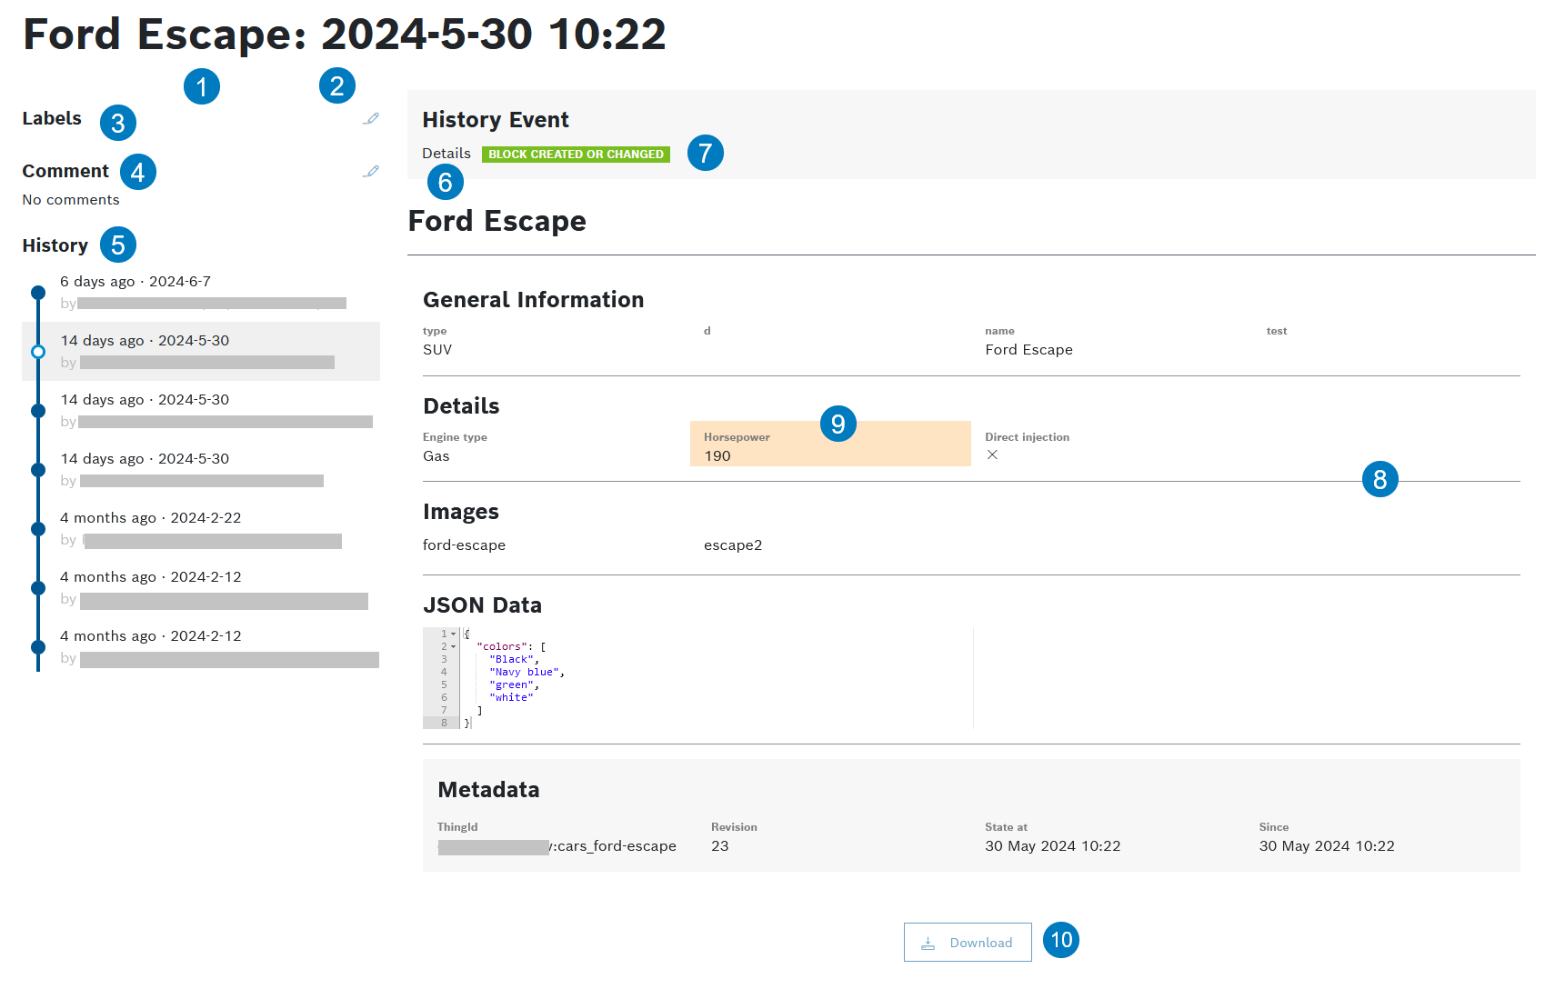
Task: Click the download arrow icon in the Download button
Action: [928, 943]
